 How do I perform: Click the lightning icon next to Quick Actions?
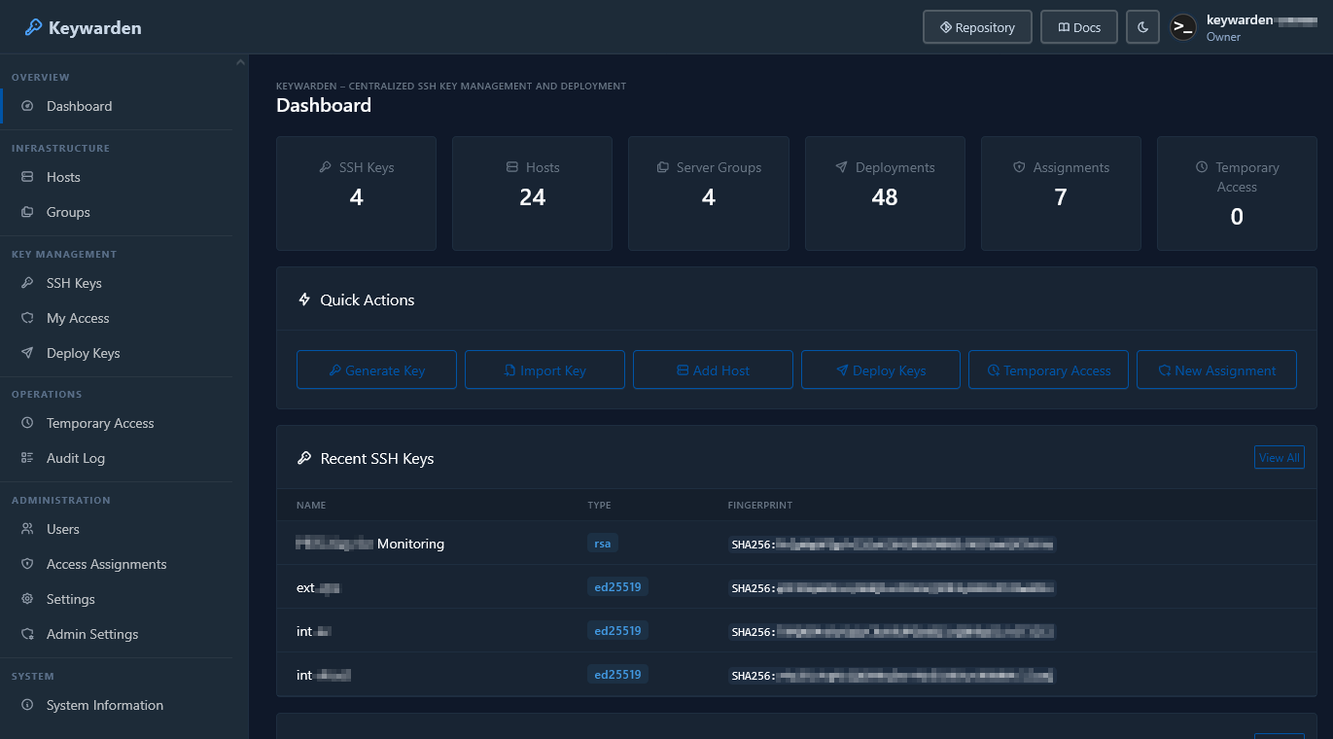(304, 299)
